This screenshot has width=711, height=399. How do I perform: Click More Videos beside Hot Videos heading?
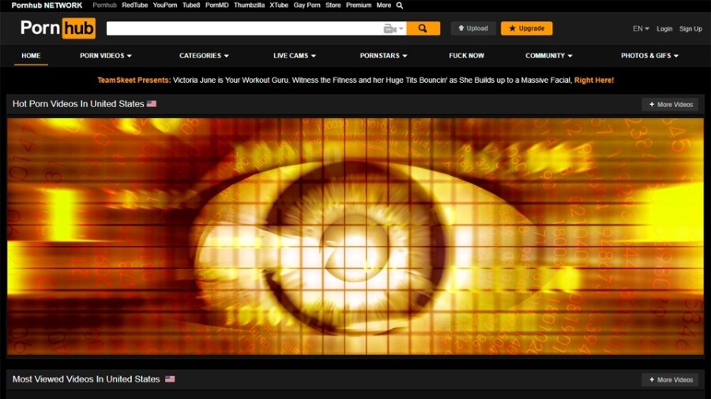click(x=670, y=104)
